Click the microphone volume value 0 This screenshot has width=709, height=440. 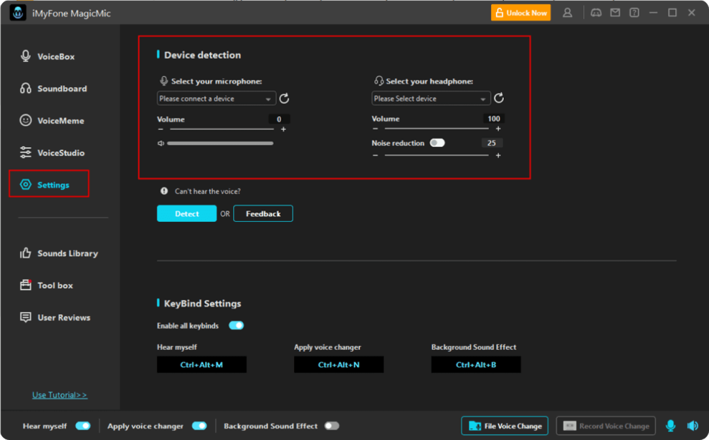(x=279, y=119)
